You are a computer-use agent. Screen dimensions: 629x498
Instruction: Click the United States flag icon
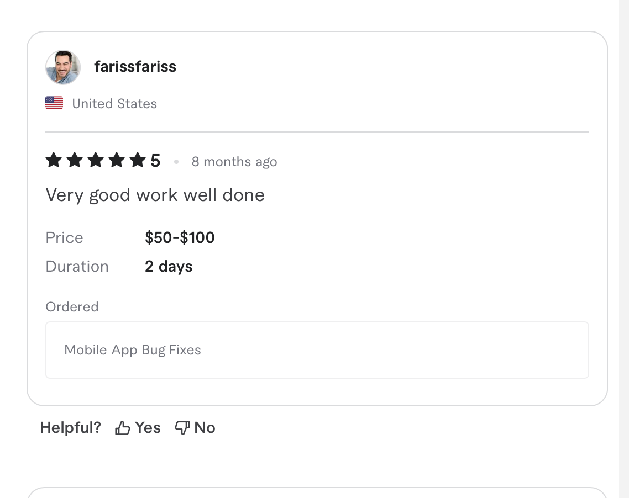(54, 102)
